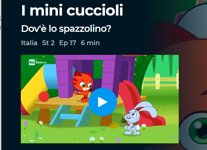207x150 pixels.
Task: Click the 6 min duration label
Action: click(90, 43)
